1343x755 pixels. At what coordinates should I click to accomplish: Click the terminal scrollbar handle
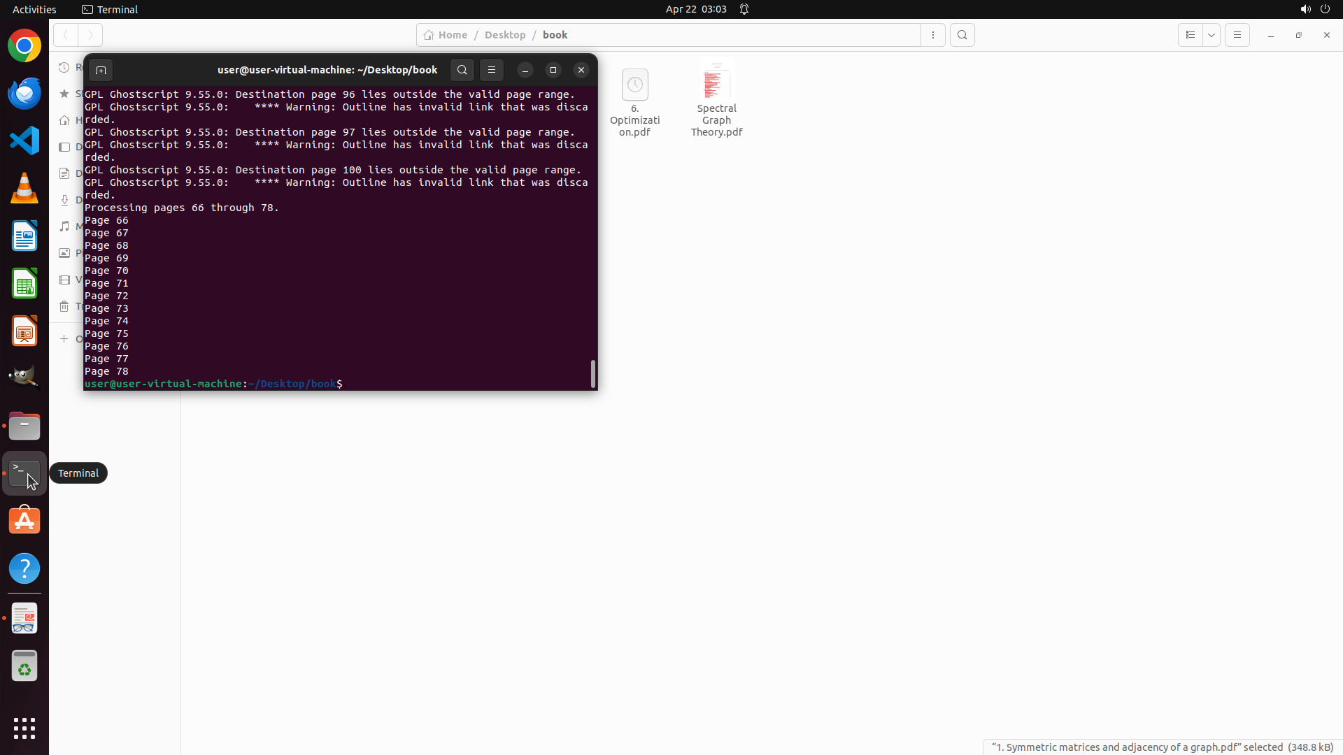click(x=593, y=374)
